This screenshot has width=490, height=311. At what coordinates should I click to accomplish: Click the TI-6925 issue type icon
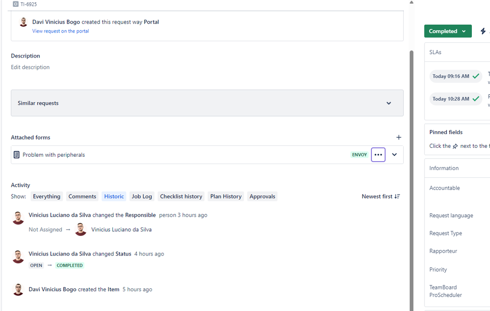pos(15,4)
